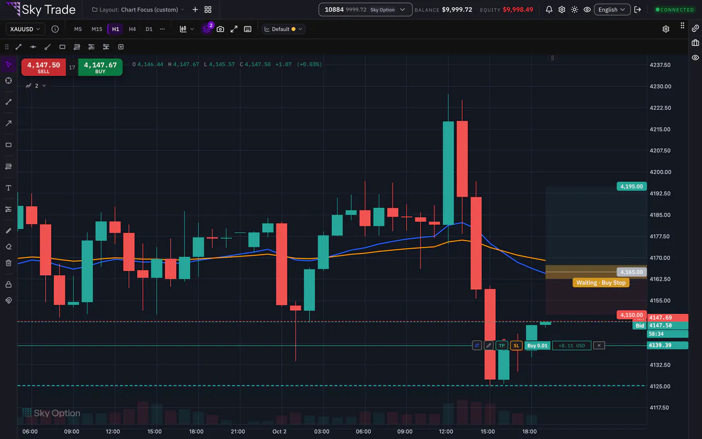Select the text annotation tool
This screenshot has height=439, width=702.
coord(9,188)
